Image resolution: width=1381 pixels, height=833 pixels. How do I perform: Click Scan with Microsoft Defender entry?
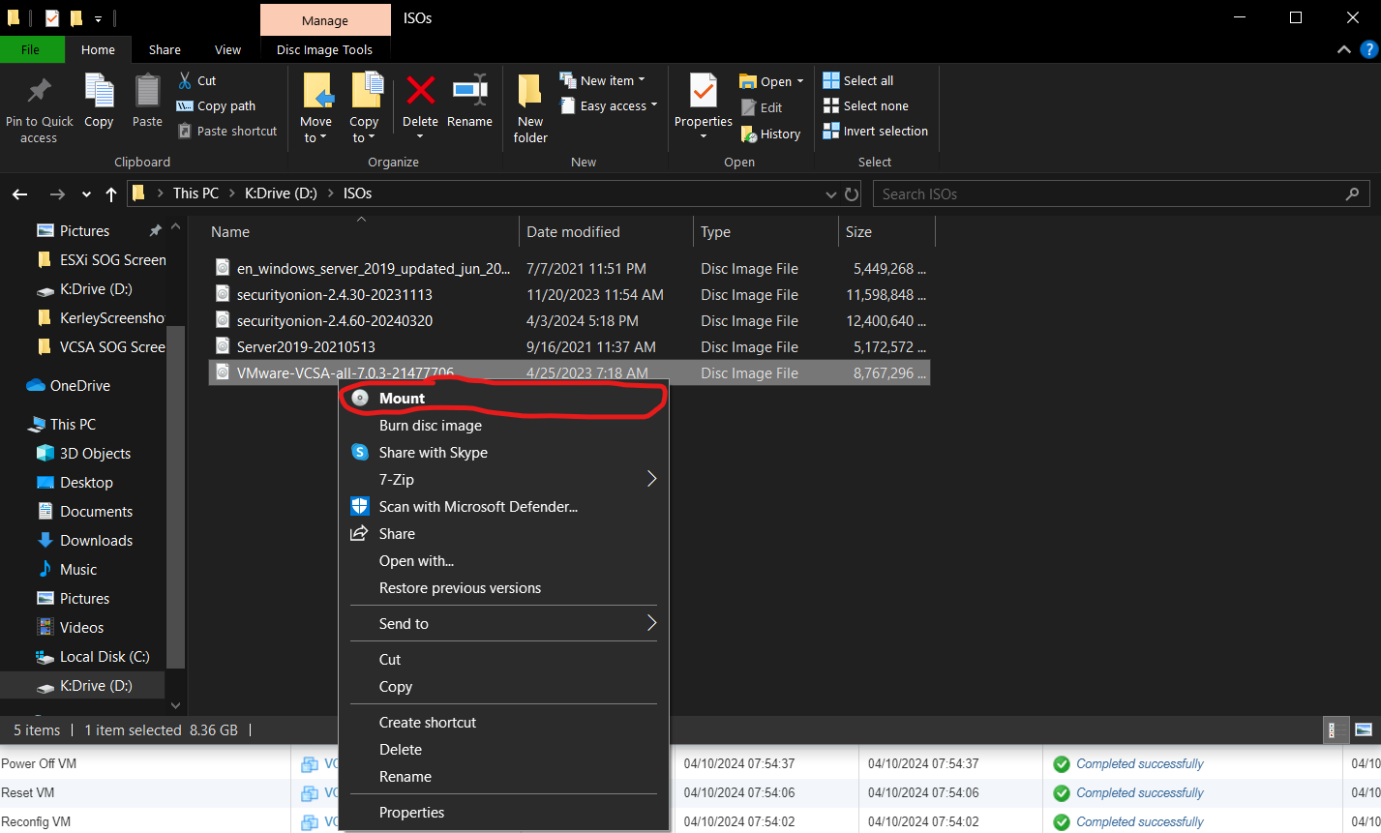pyautogui.click(x=503, y=506)
